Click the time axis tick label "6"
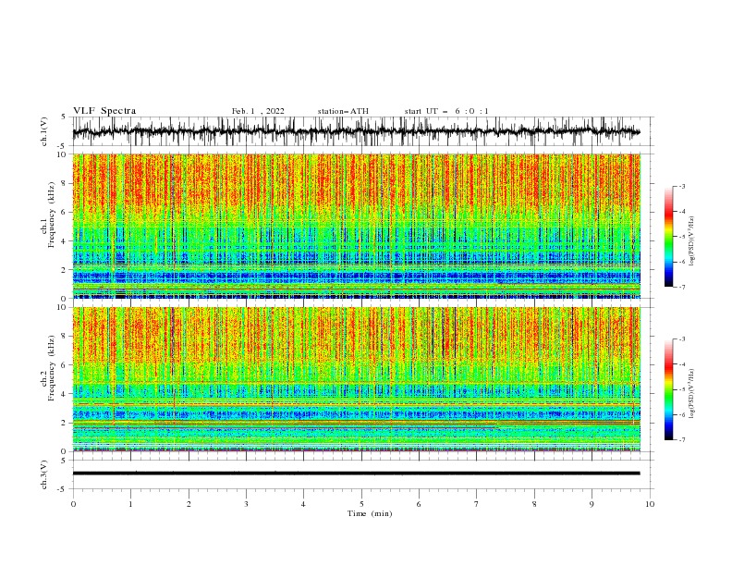Viewport: 732px width, 566px height. point(419,504)
